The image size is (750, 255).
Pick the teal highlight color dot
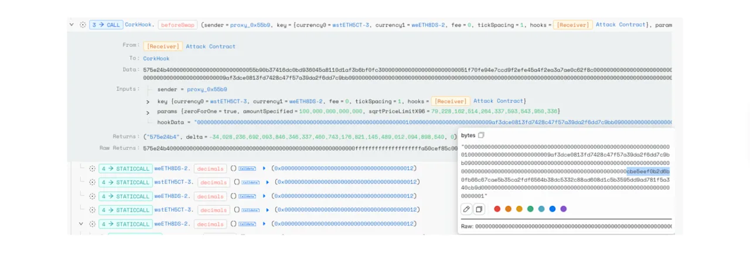point(541,209)
